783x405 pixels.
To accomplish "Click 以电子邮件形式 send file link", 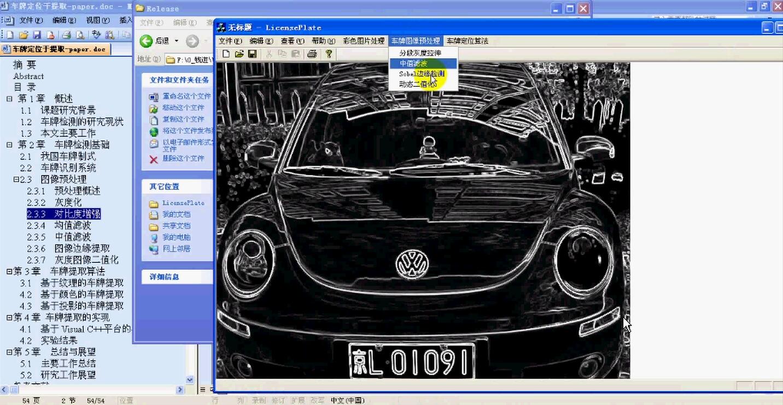I will coord(187,145).
